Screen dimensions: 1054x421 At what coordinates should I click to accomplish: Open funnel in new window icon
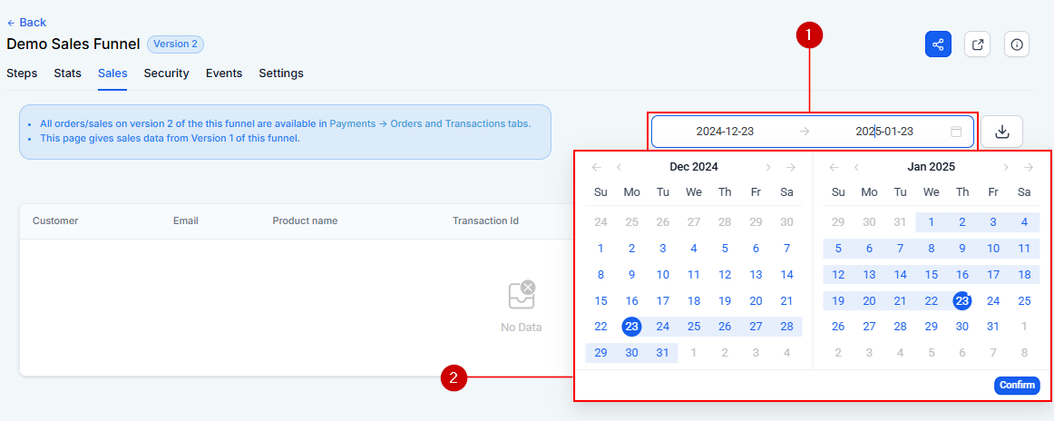pos(978,44)
